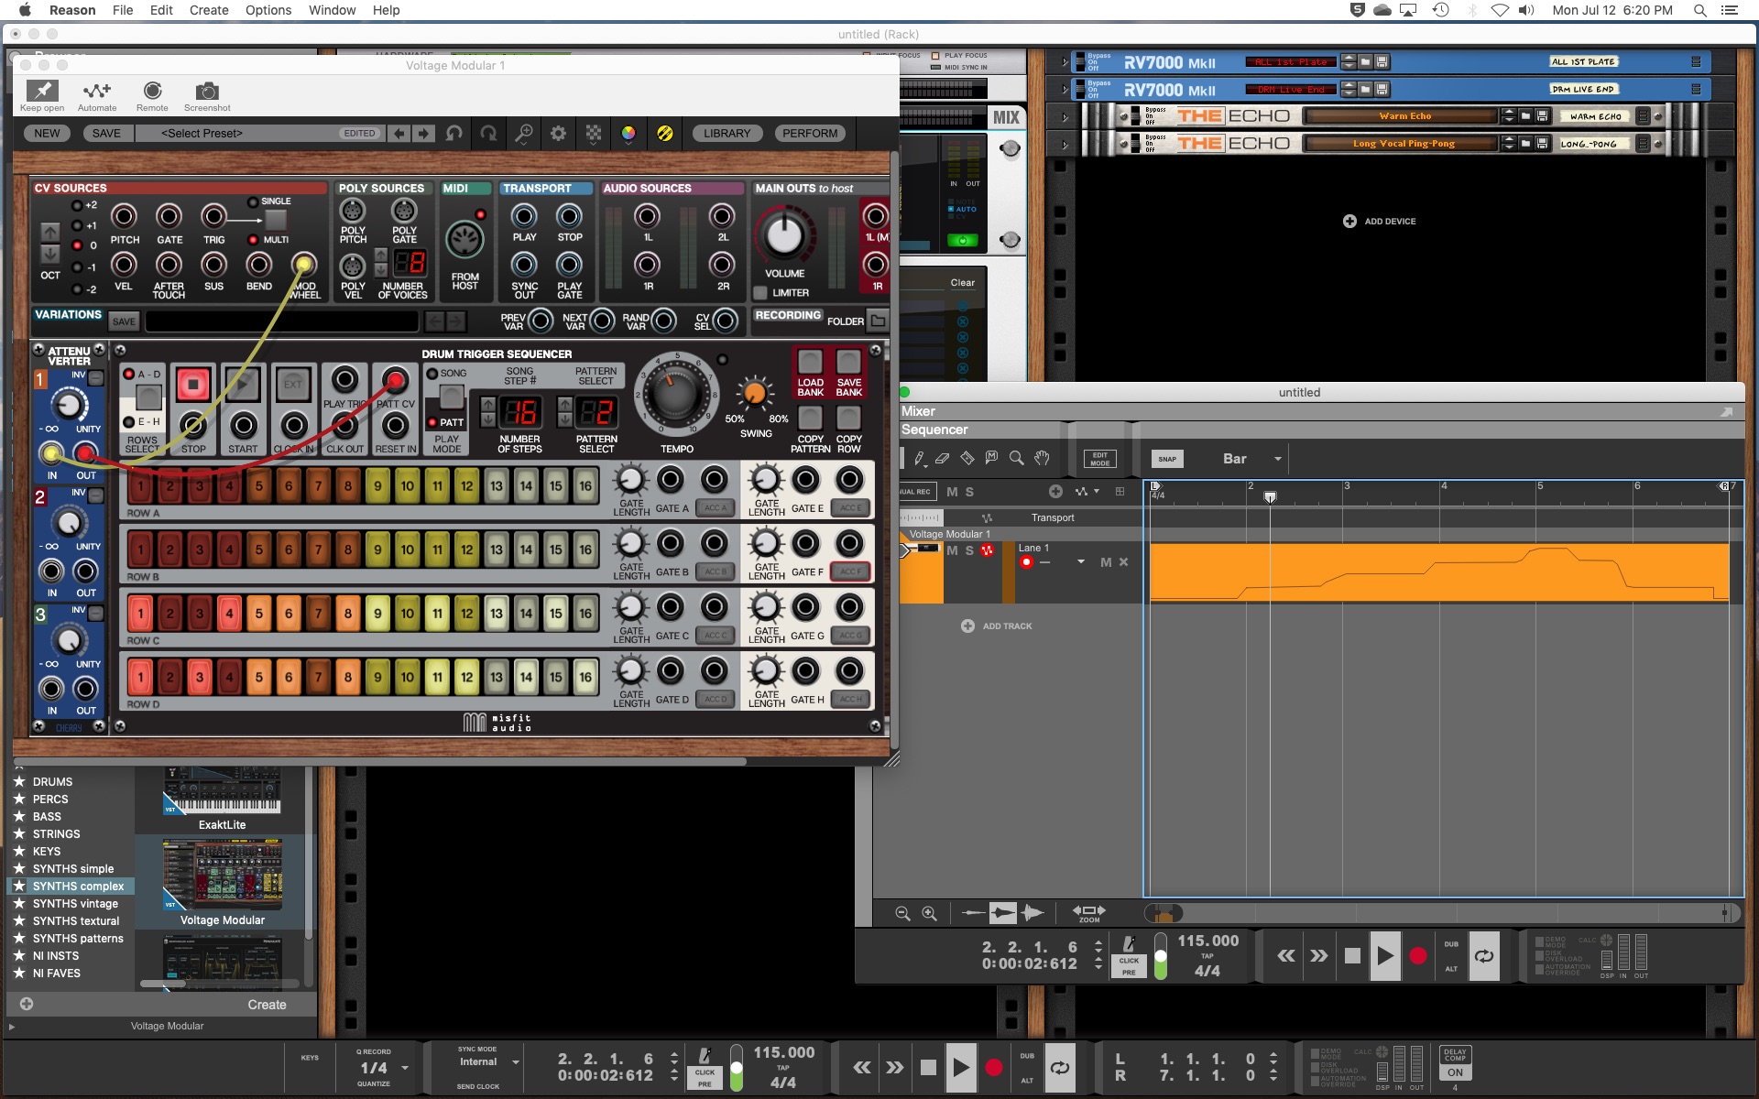Expand the SYNTHS complex category
Screen dimensions: 1759x1099
pos(79,885)
